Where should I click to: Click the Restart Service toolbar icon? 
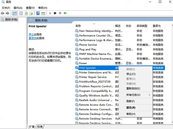pyautogui.click(x=65, y=13)
